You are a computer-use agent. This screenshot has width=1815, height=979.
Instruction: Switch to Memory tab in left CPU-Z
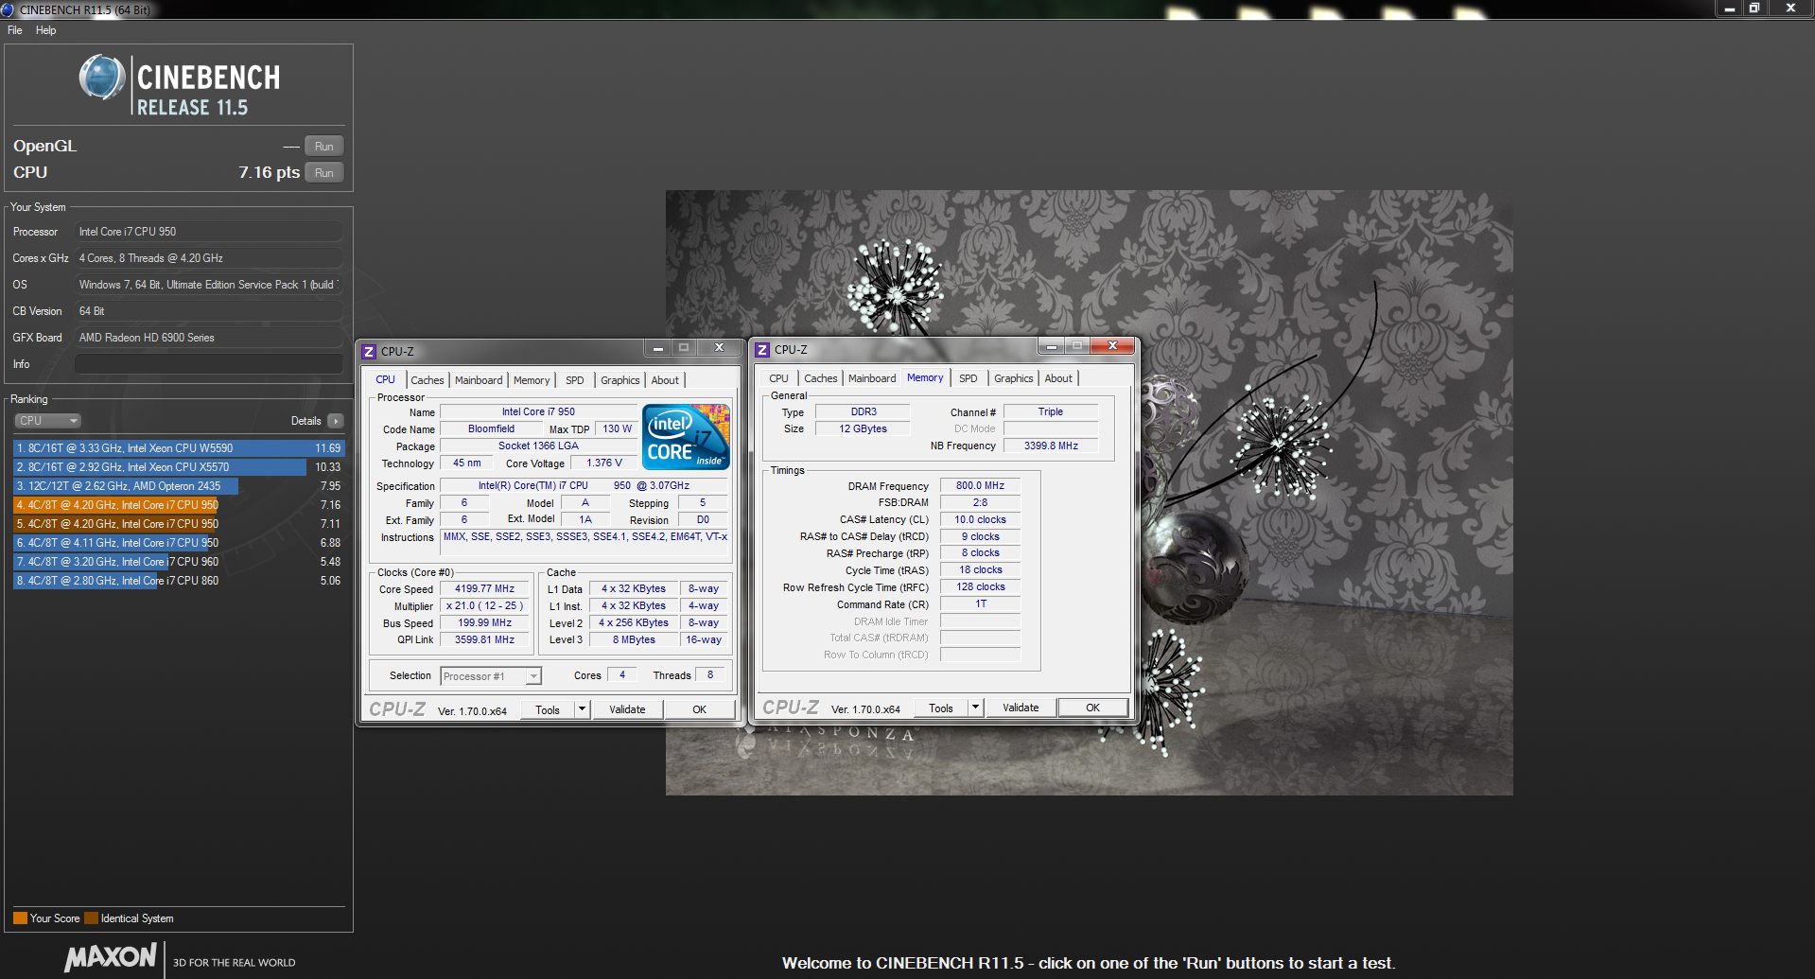coord(532,380)
